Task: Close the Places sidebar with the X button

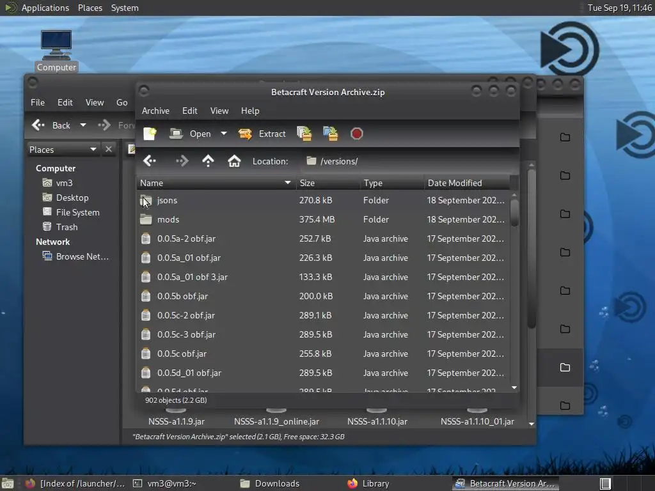Action: (109, 150)
